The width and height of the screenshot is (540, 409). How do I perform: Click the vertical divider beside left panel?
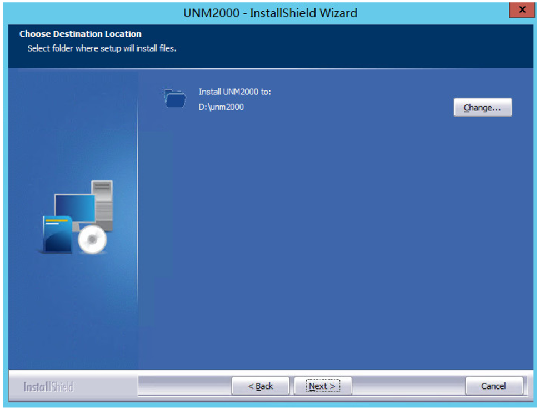coord(137,220)
